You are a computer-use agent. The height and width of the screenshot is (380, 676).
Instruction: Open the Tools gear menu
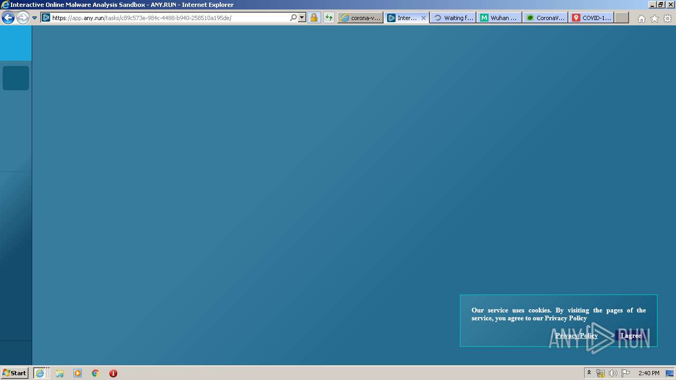[x=668, y=18]
